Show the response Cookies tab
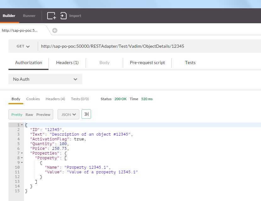 click(x=33, y=99)
